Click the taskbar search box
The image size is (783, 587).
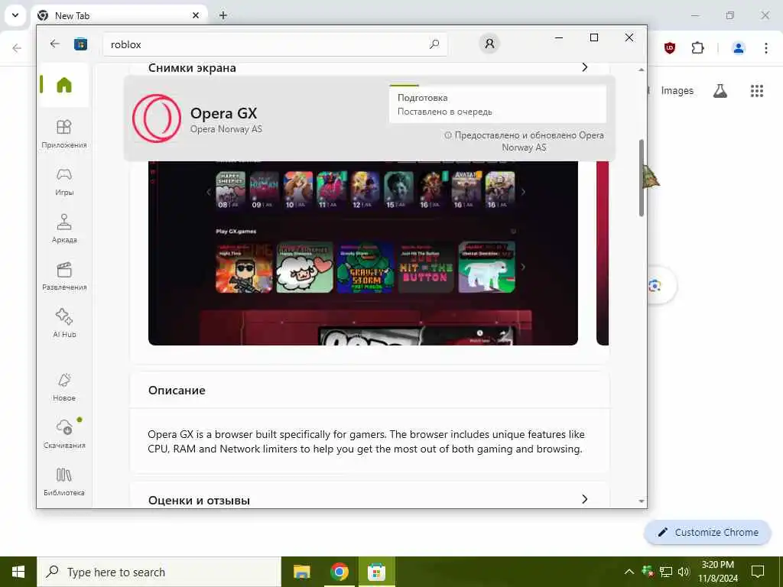pyautogui.click(x=159, y=572)
